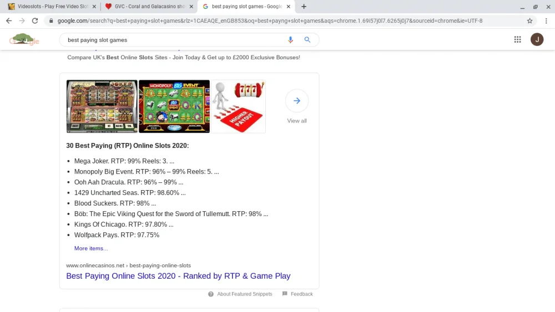
Task: View site security lock info
Action: pos(51,21)
